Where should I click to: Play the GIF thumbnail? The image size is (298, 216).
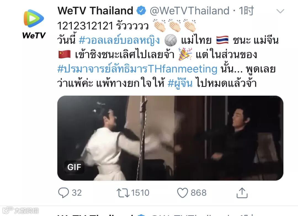click(x=170, y=138)
